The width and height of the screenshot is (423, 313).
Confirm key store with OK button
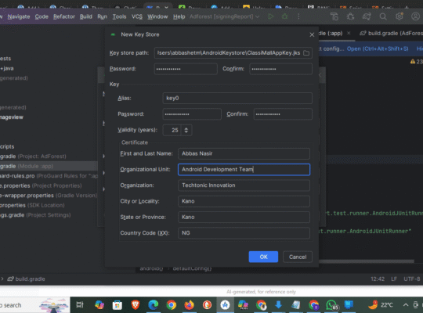point(263,257)
